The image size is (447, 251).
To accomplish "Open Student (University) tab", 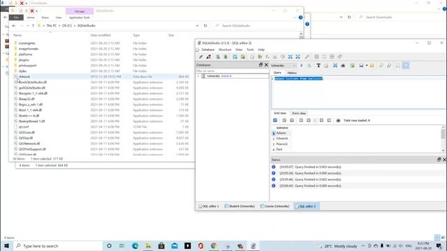I will [240, 206].
